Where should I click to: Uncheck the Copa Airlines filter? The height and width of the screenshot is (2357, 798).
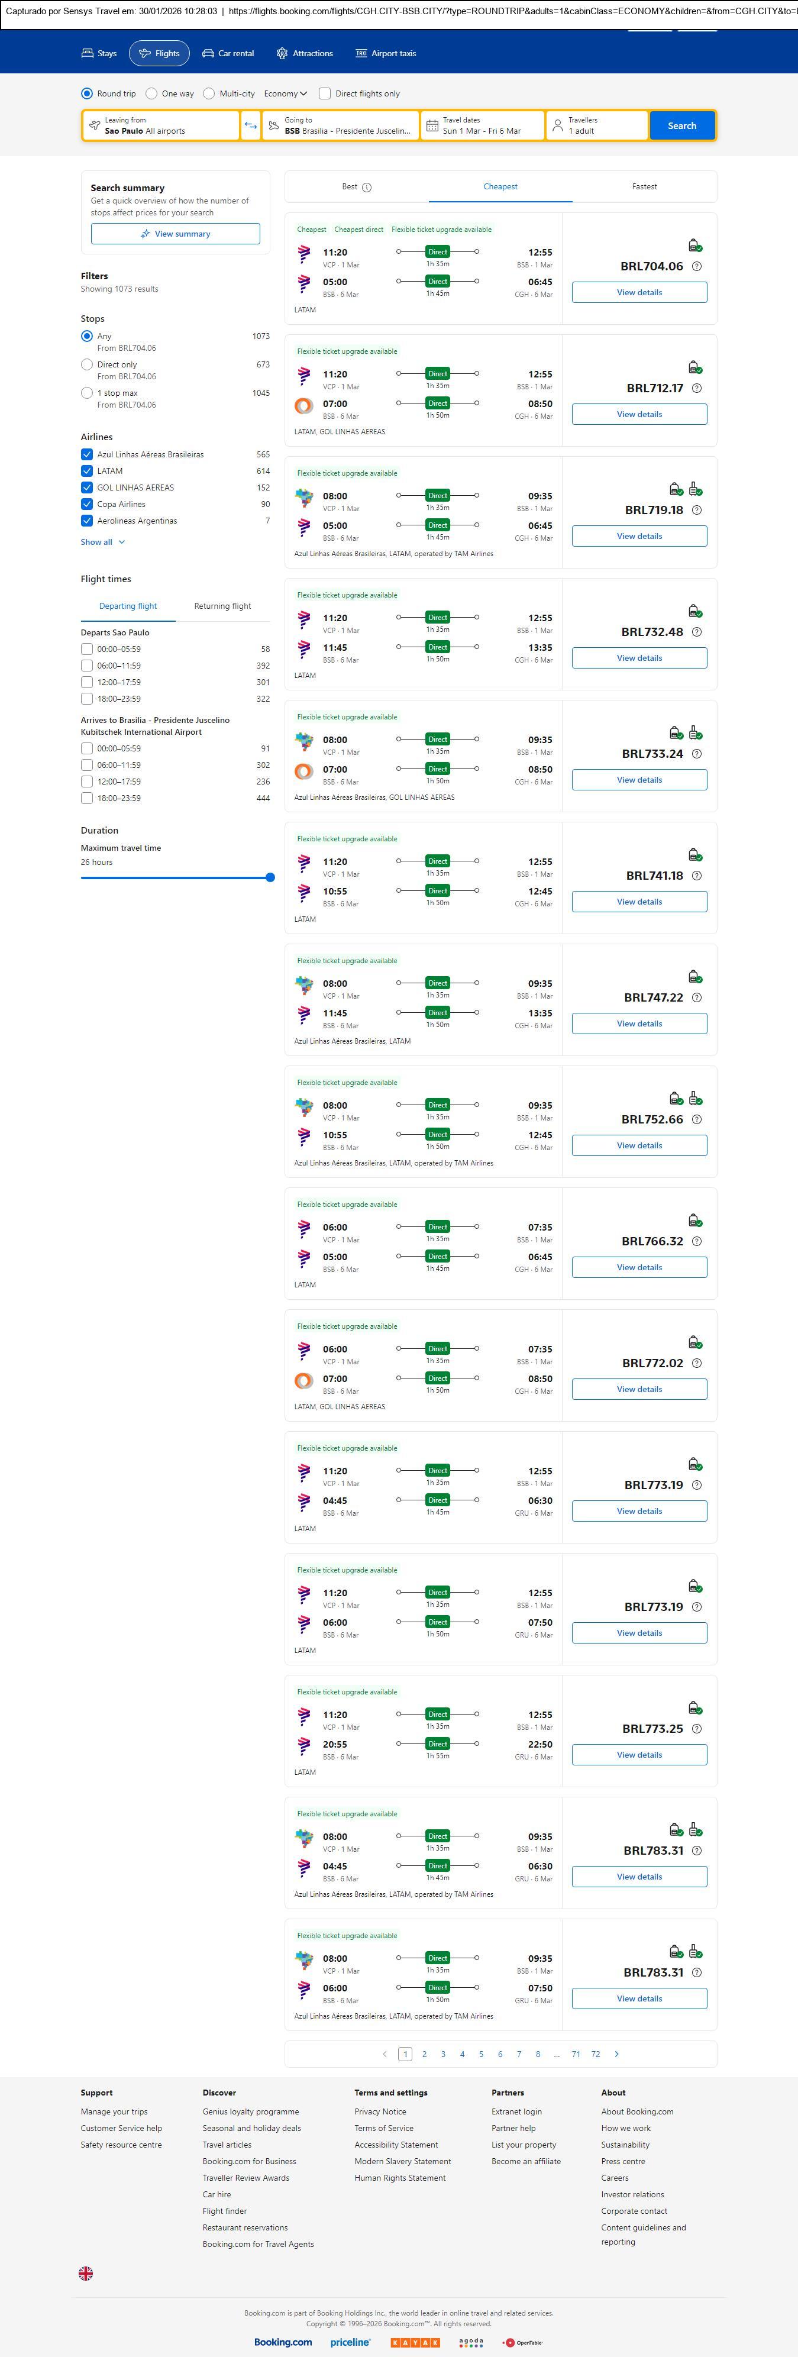coord(87,504)
